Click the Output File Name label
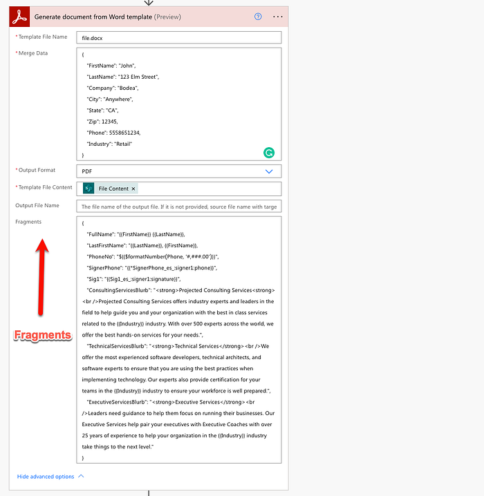484x496 pixels. (x=37, y=206)
